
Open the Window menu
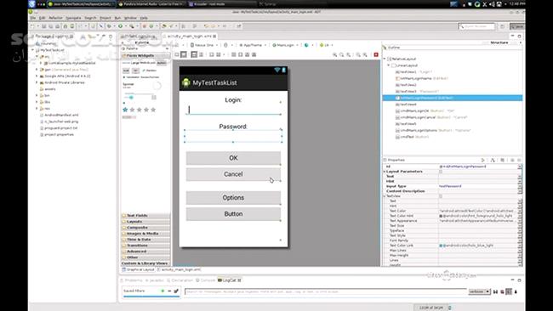[x=130, y=18]
